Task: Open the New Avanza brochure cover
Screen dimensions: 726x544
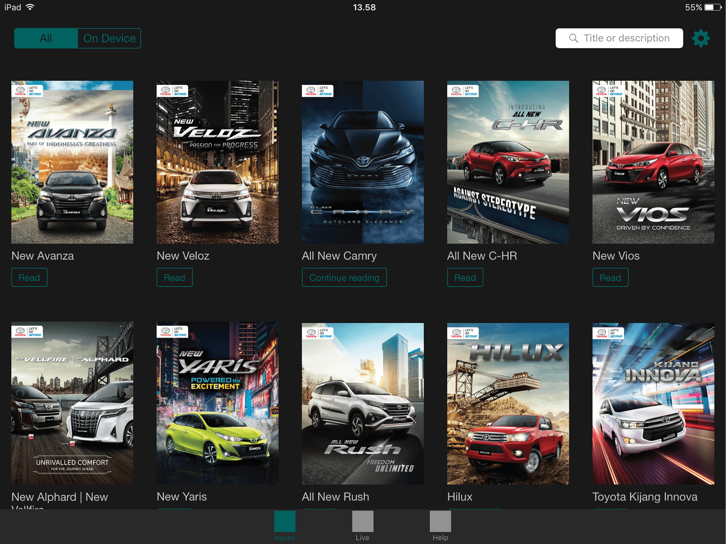Action: tap(72, 162)
